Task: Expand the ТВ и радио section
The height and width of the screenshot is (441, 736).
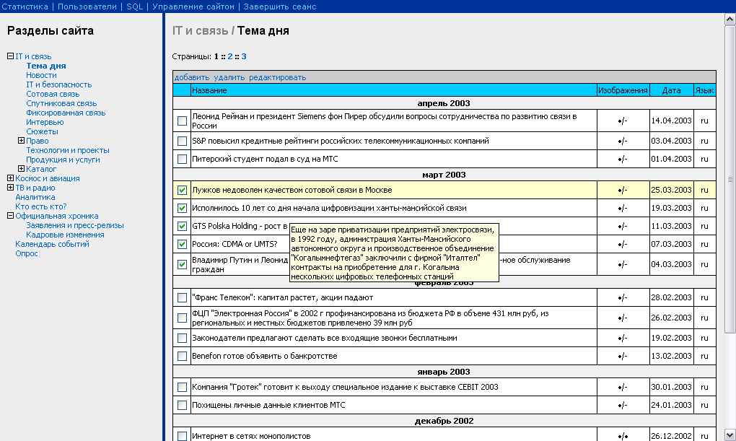Action: click(10, 188)
